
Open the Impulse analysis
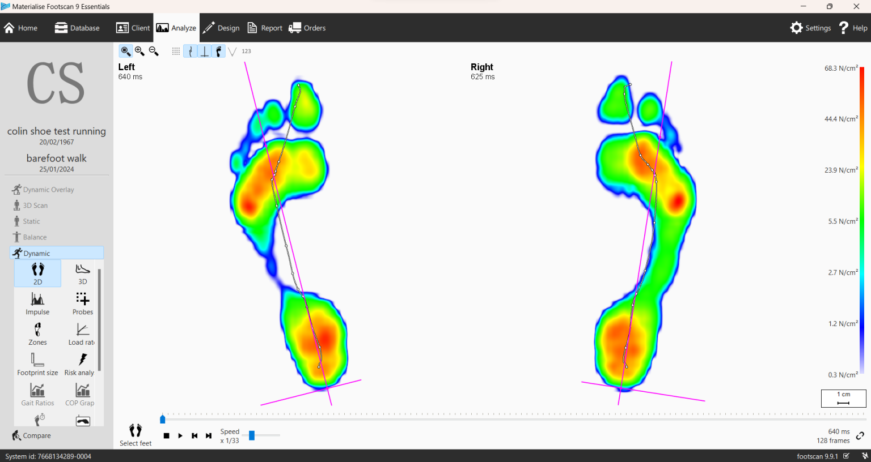pyautogui.click(x=37, y=303)
